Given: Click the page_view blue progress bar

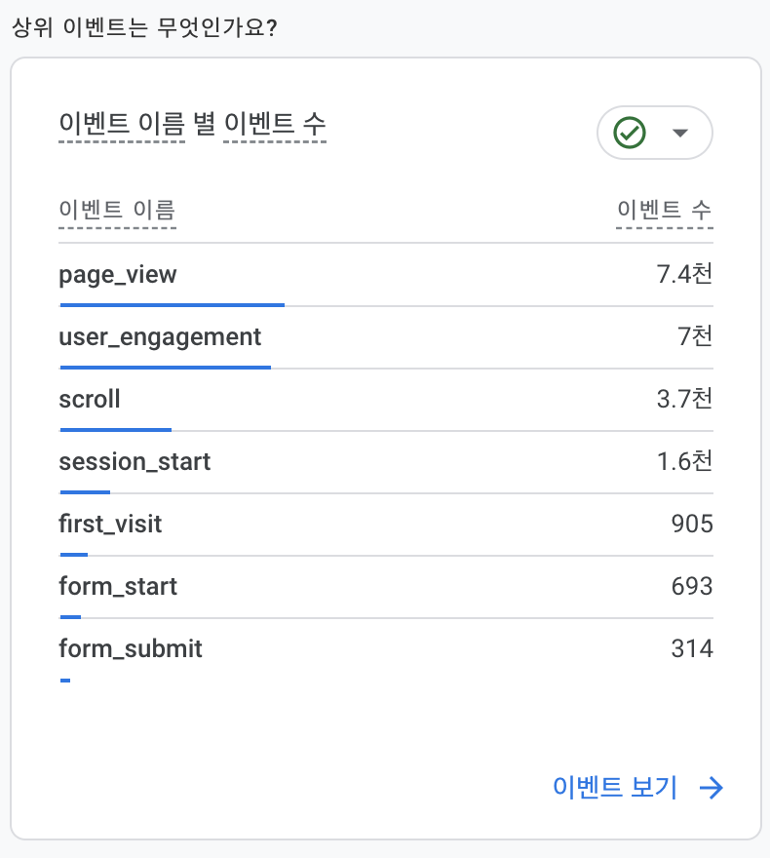Looking at the screenshot, I should tap(172, 305).
